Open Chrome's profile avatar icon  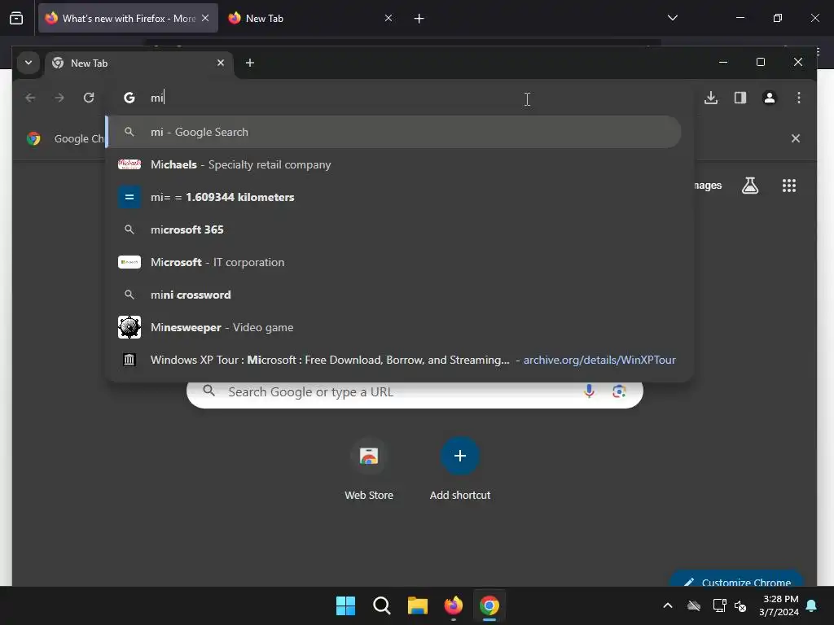click(x=769, y=98)
